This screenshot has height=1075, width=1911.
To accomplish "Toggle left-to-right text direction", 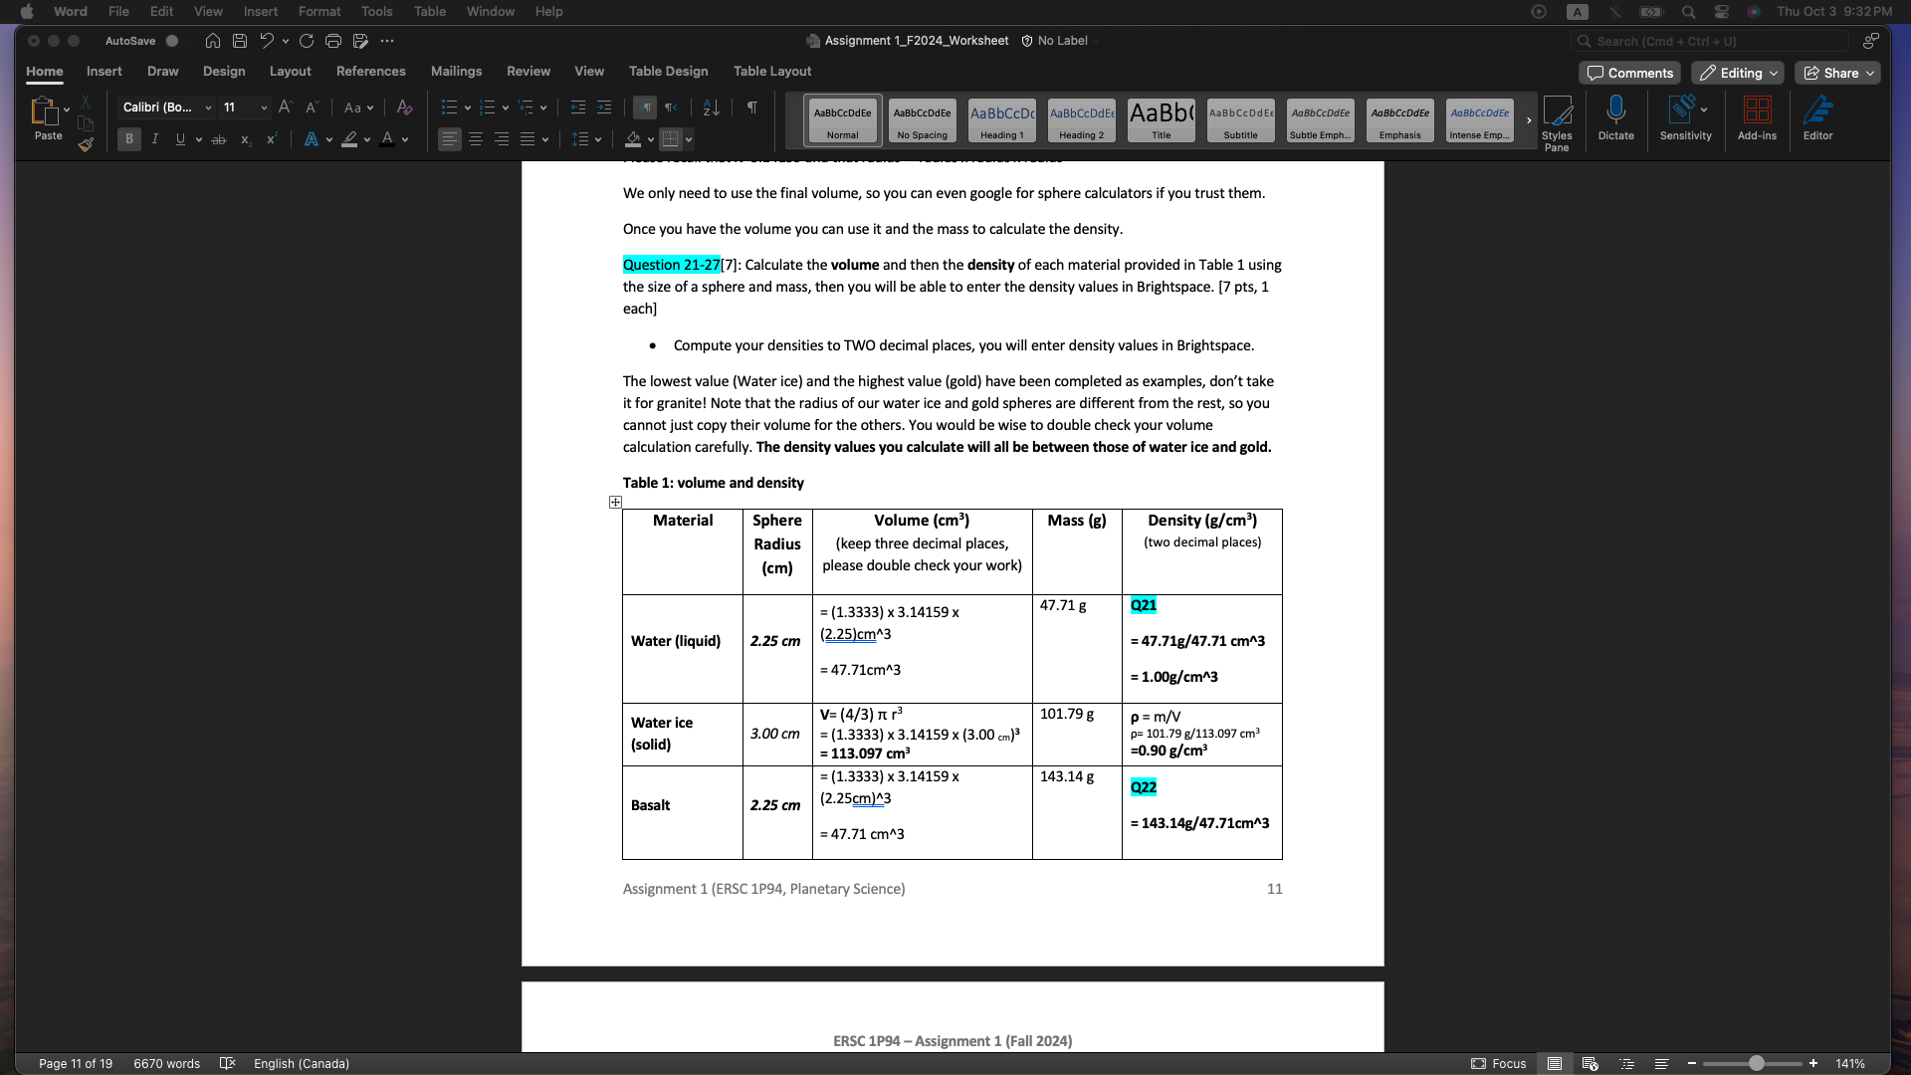I will click(645, 107).
